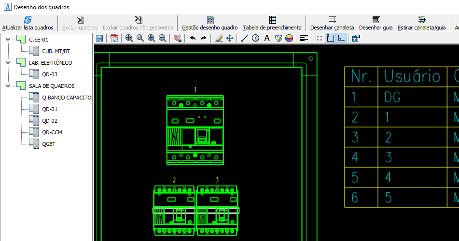459x241 pixels.
Task: Select Q.BANCO CAPACITO panel in tree
Action: 67,98
